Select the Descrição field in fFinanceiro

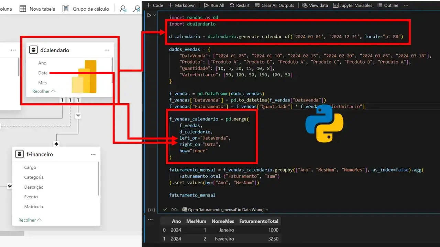click(34, 187)
